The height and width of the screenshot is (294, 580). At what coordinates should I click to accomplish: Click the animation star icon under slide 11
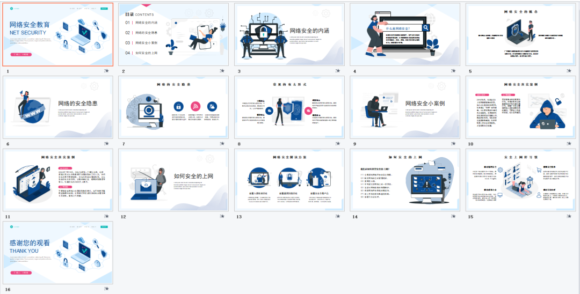[106, 216]
